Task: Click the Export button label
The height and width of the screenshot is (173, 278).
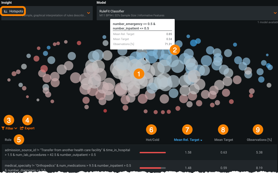Action: tap(30, 128)
